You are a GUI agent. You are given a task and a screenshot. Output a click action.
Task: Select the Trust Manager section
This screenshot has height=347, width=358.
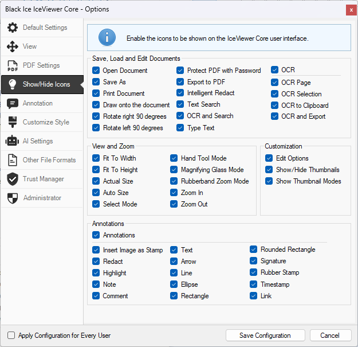pyautogui.click(x=42, y=179)
